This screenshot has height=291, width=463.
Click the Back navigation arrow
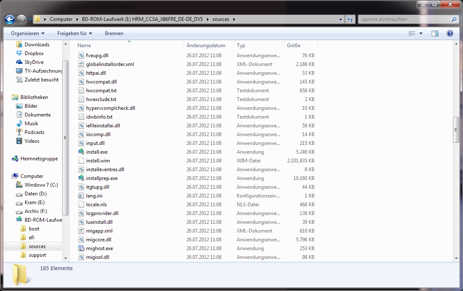click(x=9, y=19)
